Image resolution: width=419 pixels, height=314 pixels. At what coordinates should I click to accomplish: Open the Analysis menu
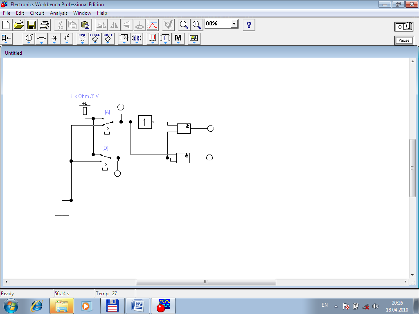(x=59, y=13)
